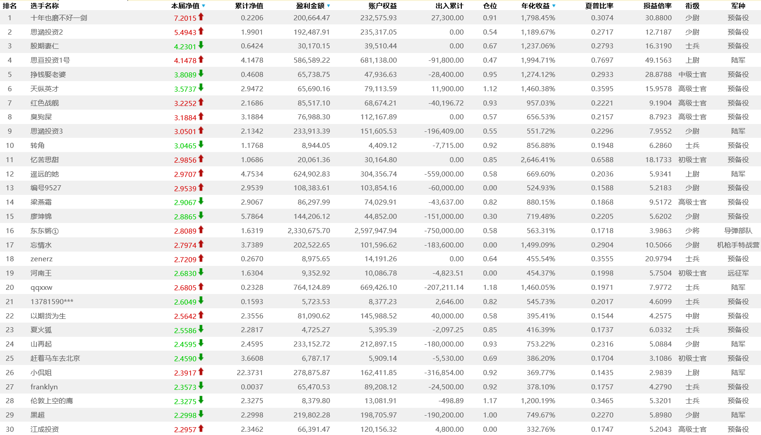The width and height of the screenshot is (761, 435).
Task: Select player name 忆苦思甜
Action: tap(45, 159)
